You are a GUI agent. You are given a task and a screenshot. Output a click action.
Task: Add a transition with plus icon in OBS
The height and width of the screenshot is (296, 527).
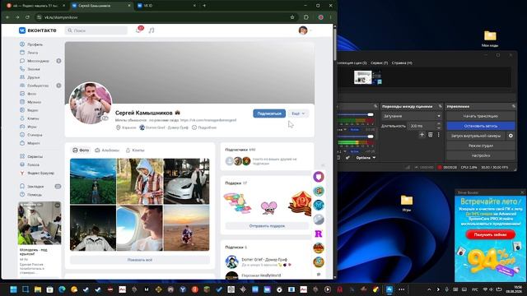click(422, 135)
